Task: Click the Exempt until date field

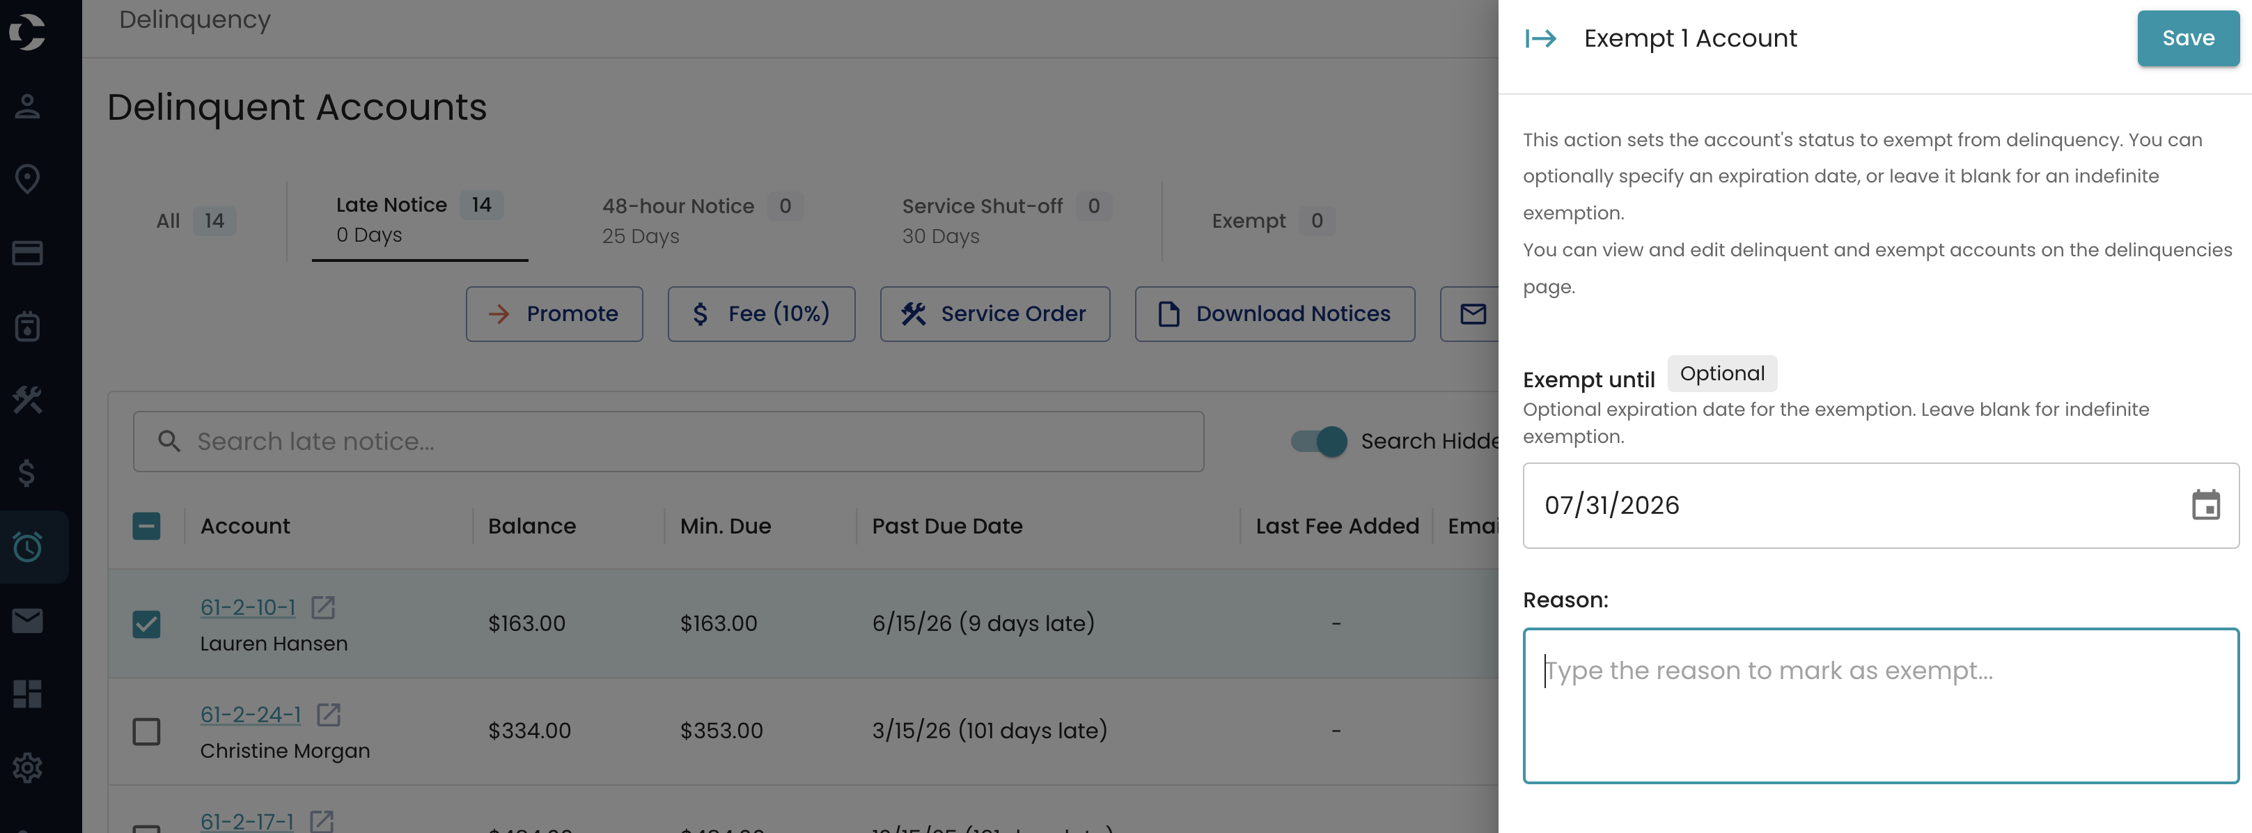Action: 1880,505
